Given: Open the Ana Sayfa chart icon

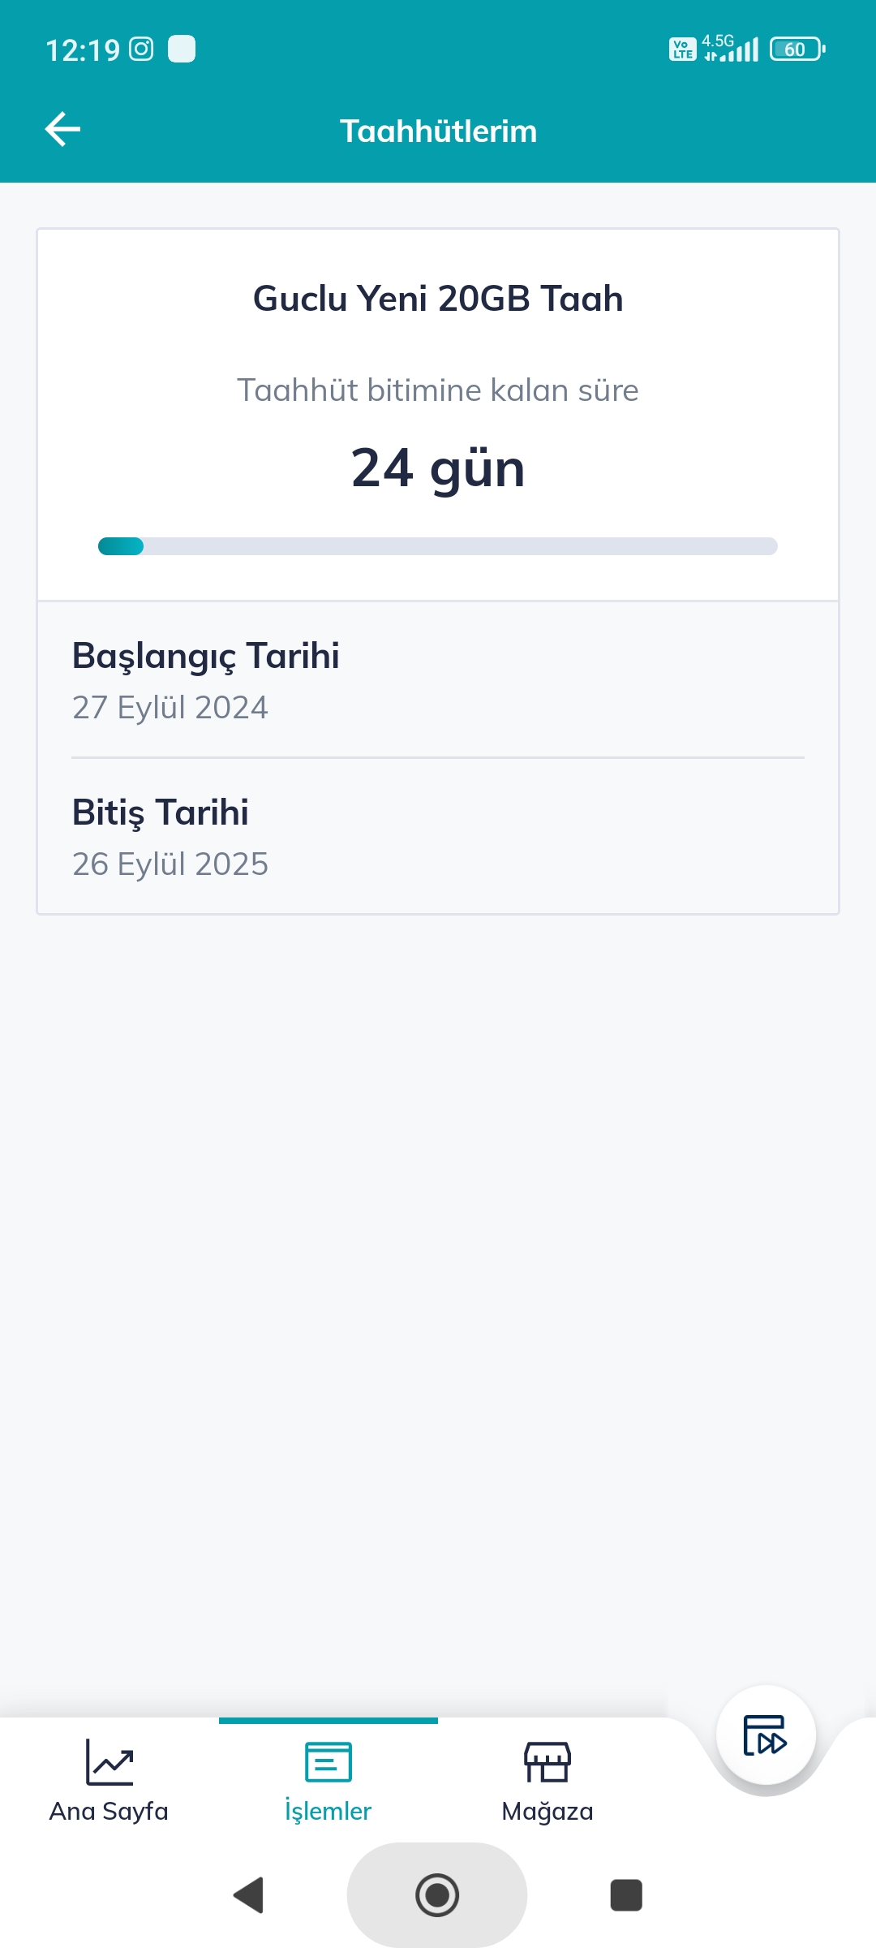Looking at the screenshot, I should (x=109, y=1761).
